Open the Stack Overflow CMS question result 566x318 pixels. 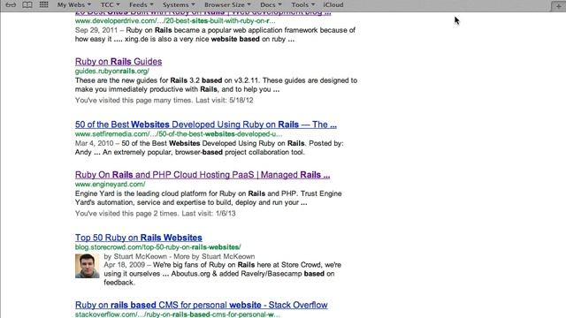click(x=202, y=305)
